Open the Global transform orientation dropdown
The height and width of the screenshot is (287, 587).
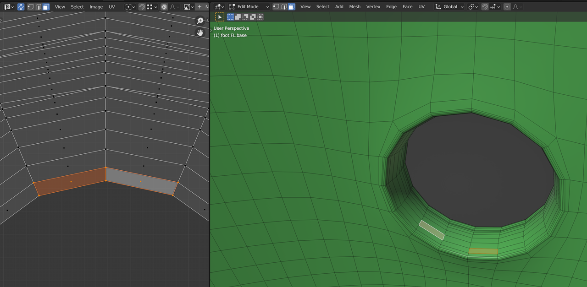[449, 7]
